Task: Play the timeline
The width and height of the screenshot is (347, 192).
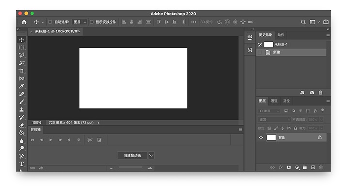Action: (x=51, y=140)
